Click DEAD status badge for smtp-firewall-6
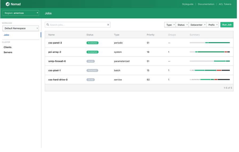239x152 pixels. click(91, 61)
